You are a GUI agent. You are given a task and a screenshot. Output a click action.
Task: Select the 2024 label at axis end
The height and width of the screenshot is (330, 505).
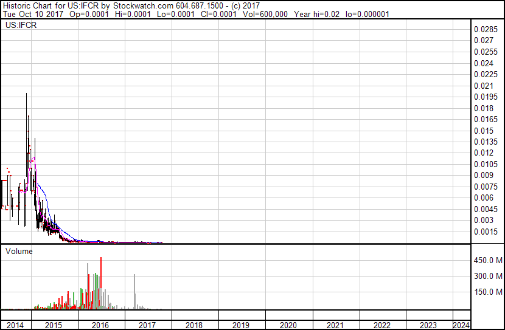pos(461,325)
